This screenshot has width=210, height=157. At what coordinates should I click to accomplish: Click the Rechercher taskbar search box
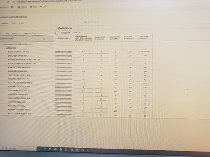click(x=18, y=148)
